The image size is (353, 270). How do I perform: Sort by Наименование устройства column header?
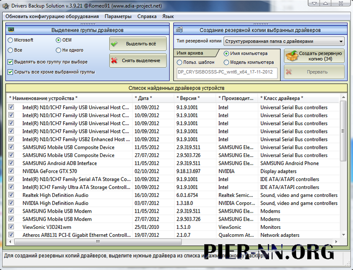click(x=69, y=98)
